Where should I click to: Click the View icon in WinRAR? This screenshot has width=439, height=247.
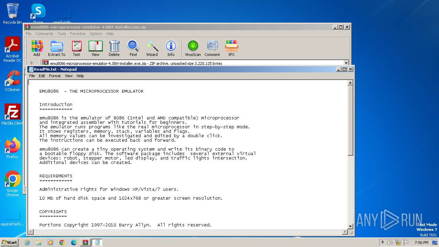pos(95,48)
